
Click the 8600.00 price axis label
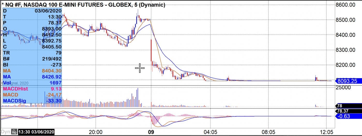[x=345, y=5]
